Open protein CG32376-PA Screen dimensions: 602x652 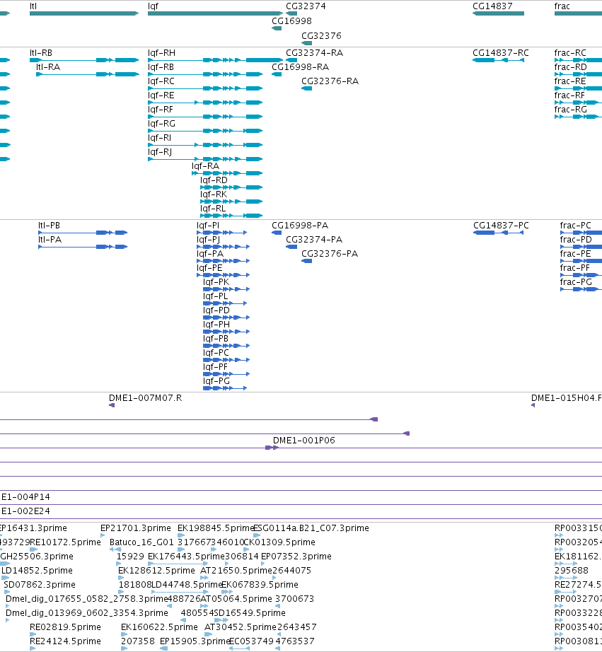(330, 254)
